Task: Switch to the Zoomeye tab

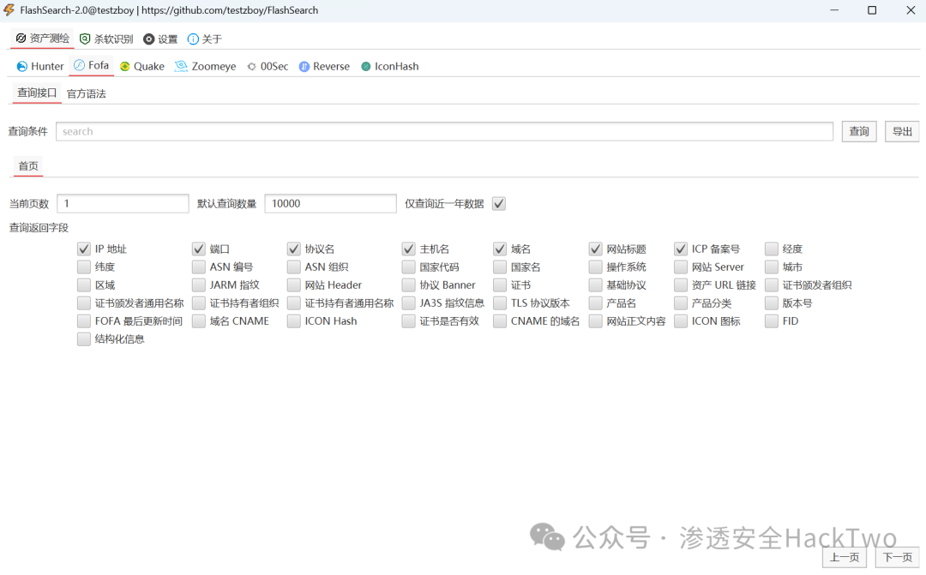Action: click(205, 66)
